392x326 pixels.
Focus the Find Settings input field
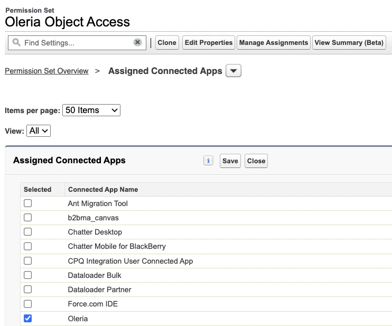77,43
